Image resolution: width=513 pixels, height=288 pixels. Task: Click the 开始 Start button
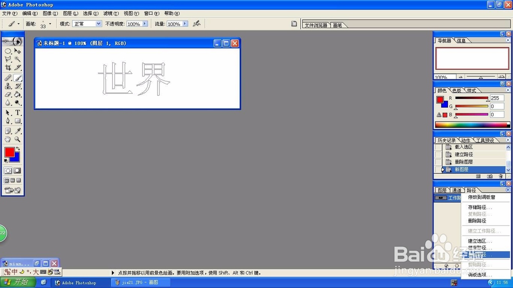click(17, 282)
